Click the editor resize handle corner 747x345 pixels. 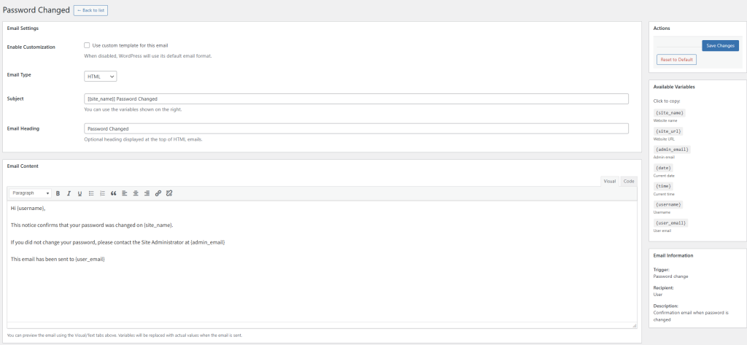(634, 325)
